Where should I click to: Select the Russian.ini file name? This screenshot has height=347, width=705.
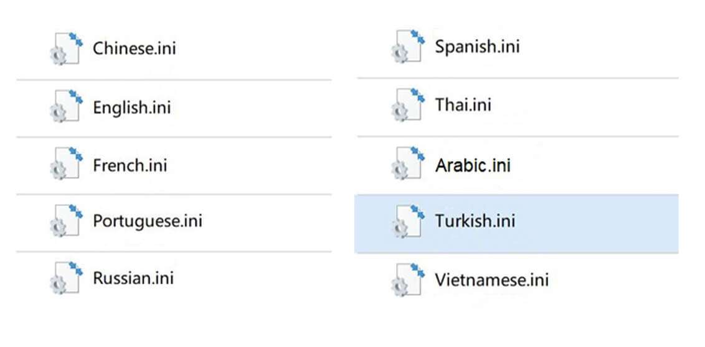133,277
